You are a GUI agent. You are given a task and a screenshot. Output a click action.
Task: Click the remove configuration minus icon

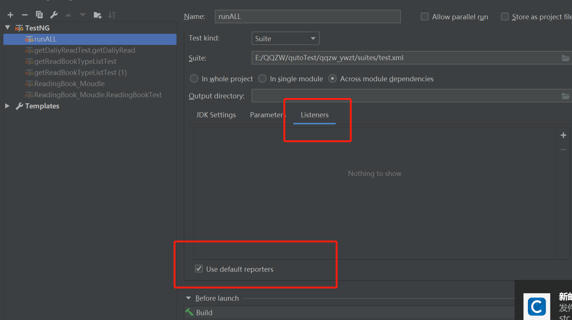(x=25, y=15)
